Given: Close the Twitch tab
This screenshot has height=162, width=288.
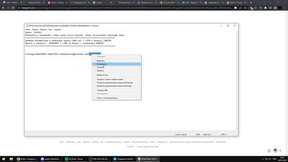Looking at the screenshot, I should 21,3.
